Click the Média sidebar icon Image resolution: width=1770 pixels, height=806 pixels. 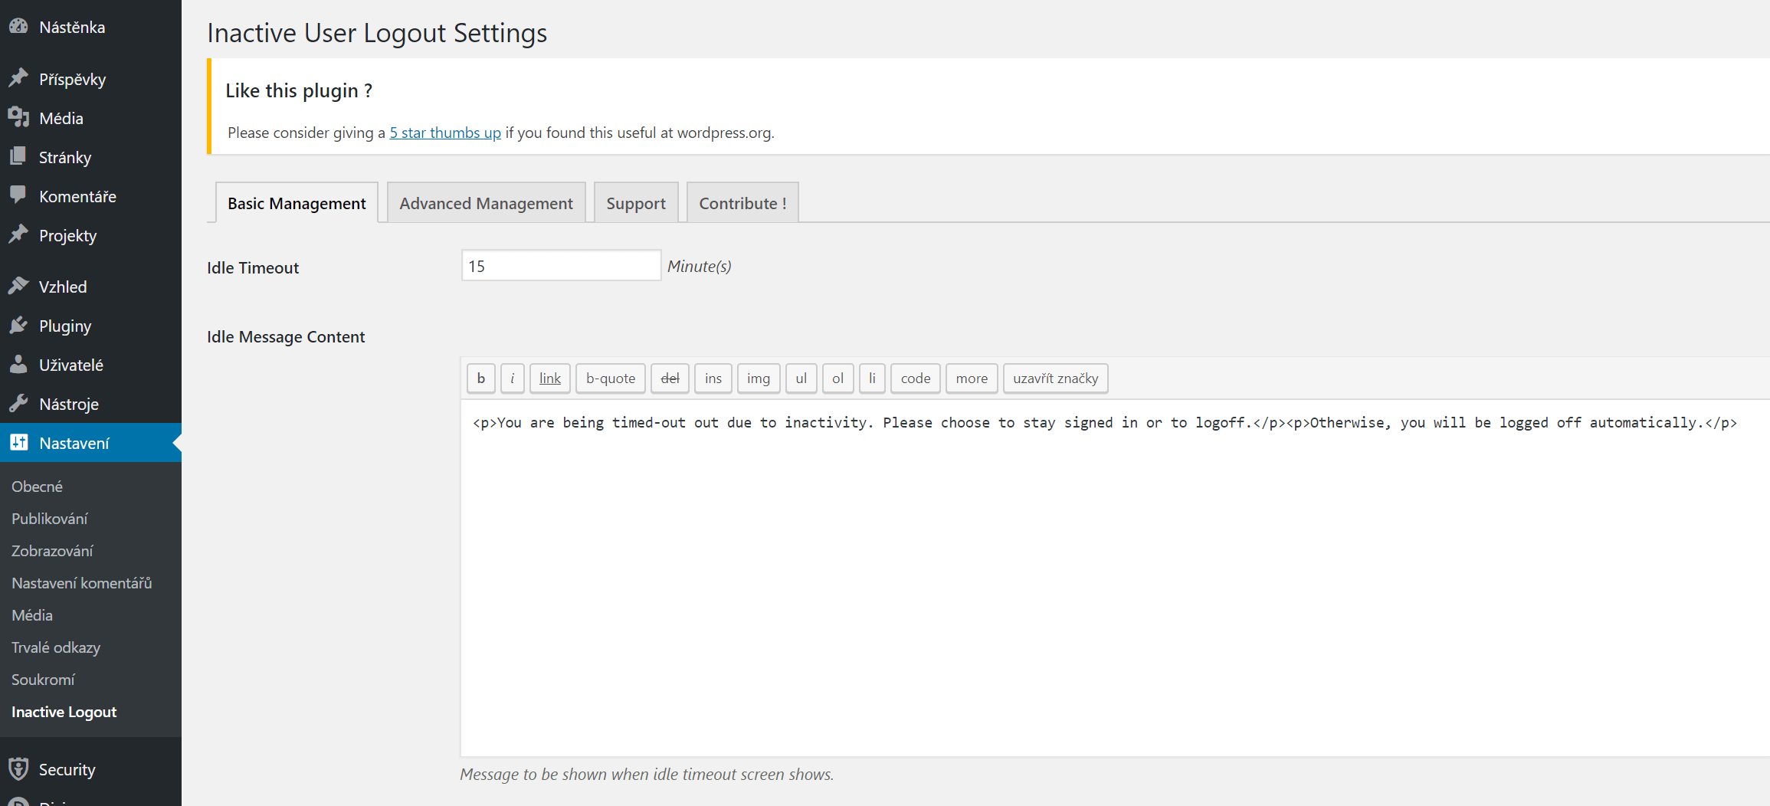pyautogui.click(x=19, y=118)
